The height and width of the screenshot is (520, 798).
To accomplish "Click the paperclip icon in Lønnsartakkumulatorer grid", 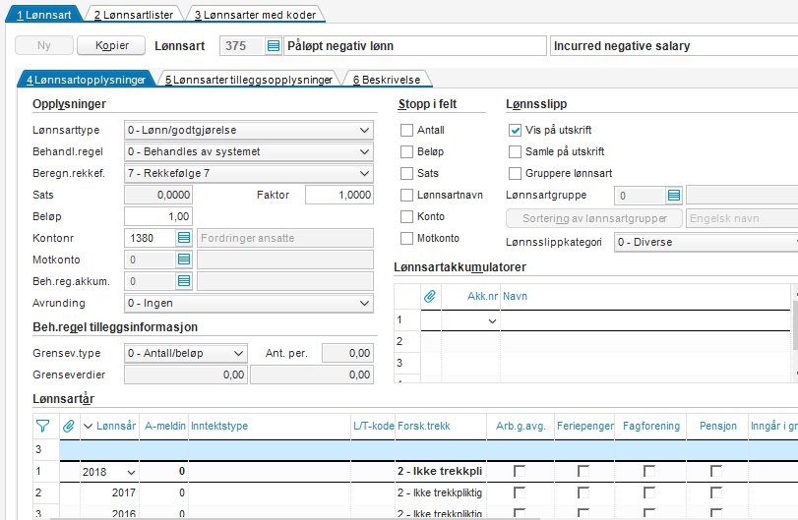I will [429, 295].
